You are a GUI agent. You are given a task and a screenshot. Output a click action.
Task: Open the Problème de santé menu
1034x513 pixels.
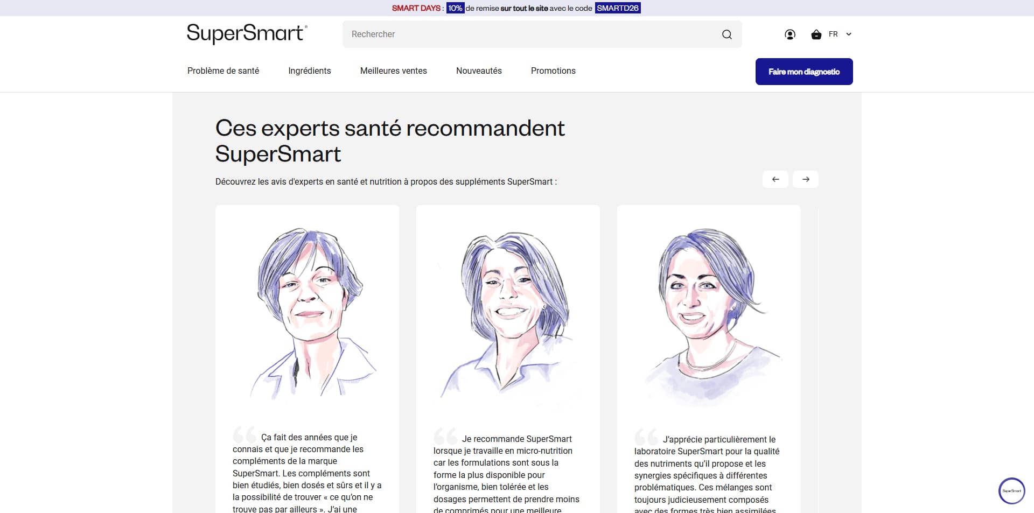223,71
